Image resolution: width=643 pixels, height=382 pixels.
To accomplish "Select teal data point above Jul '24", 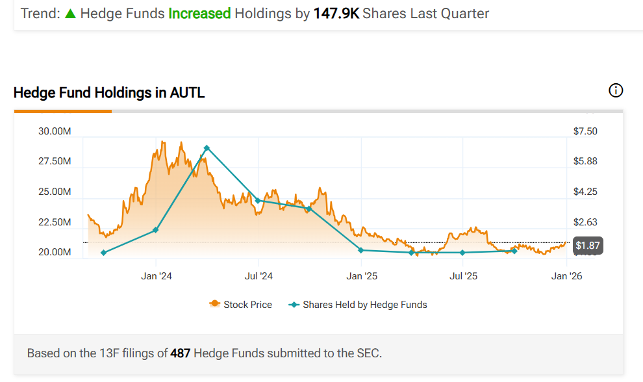I will pos(258,201).
